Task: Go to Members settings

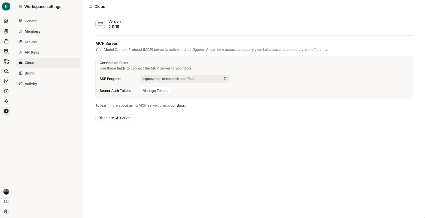Action: [x=48, y=31]
